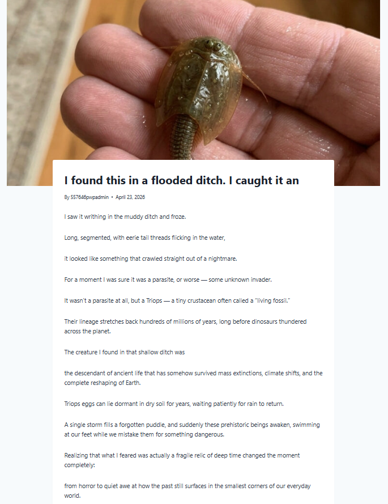Click the line "The creature I found in that shallow ditch"
The height and width of the screenshot is (504, 388).
pos(125,352)
